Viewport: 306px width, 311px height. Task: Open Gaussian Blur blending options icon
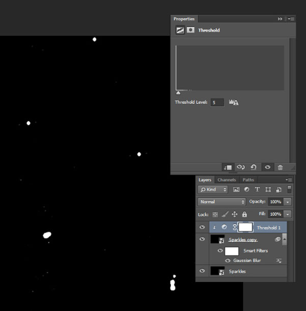point(279,261)
